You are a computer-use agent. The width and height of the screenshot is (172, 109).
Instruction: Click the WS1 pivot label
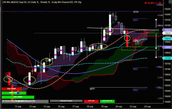point(135,69)
